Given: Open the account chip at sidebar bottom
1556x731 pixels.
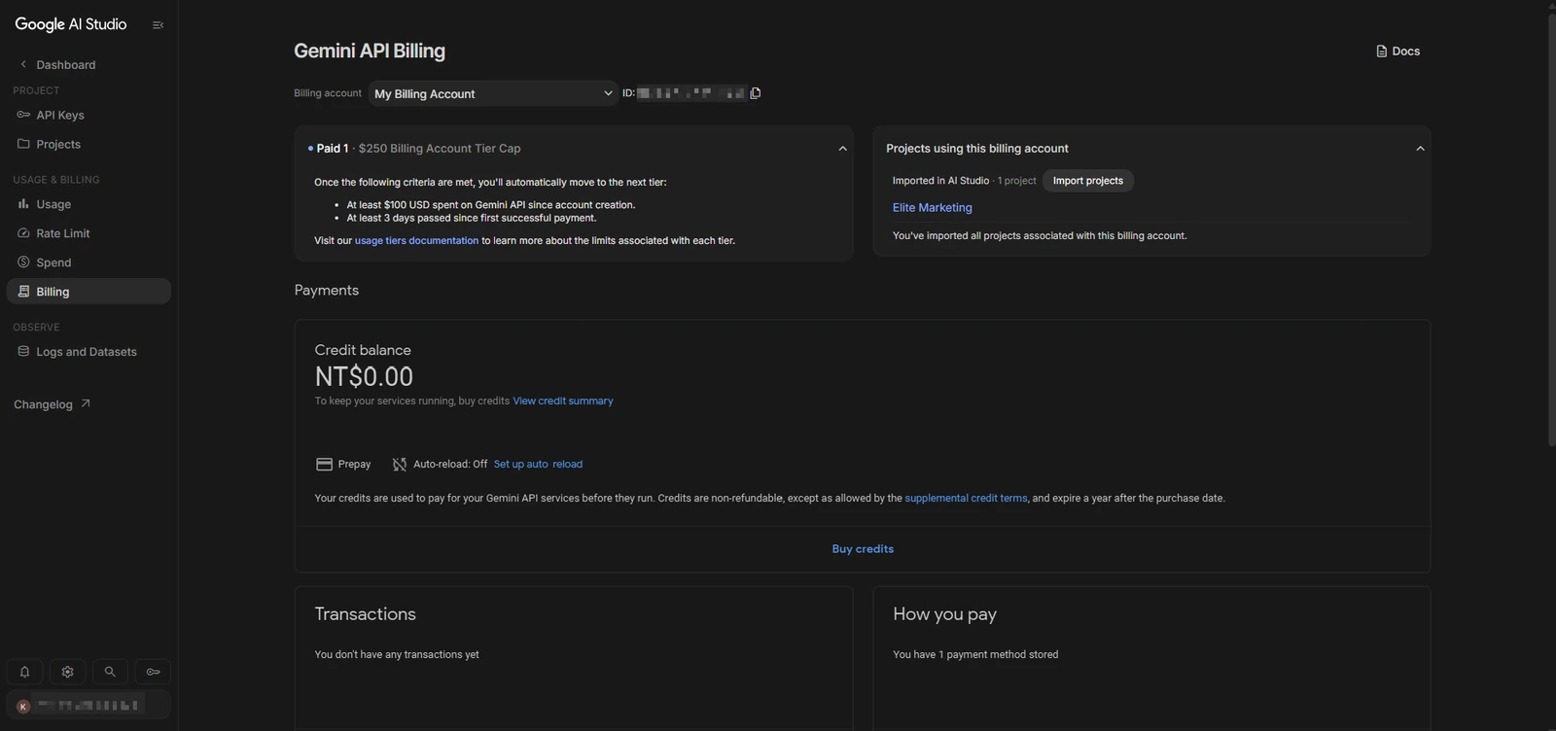Looking at the screenshot, I should (x=88, y=705).
